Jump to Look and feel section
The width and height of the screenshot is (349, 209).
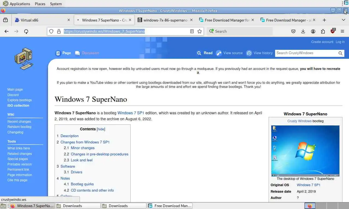click(82, 160)
